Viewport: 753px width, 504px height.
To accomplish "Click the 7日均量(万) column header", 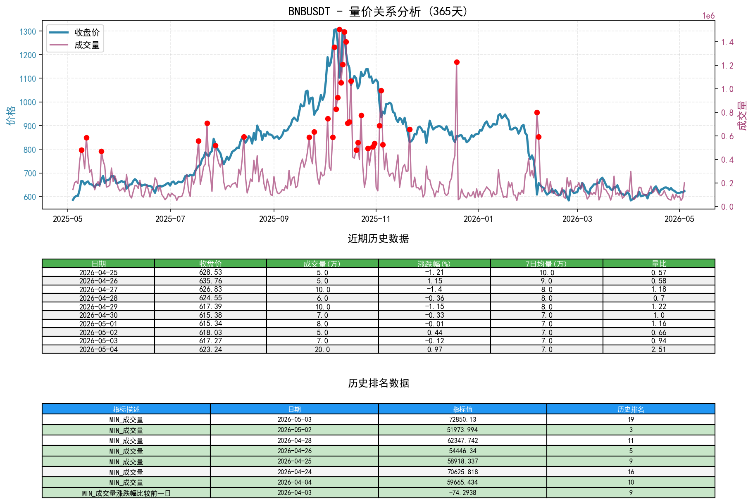I will 546,264.
